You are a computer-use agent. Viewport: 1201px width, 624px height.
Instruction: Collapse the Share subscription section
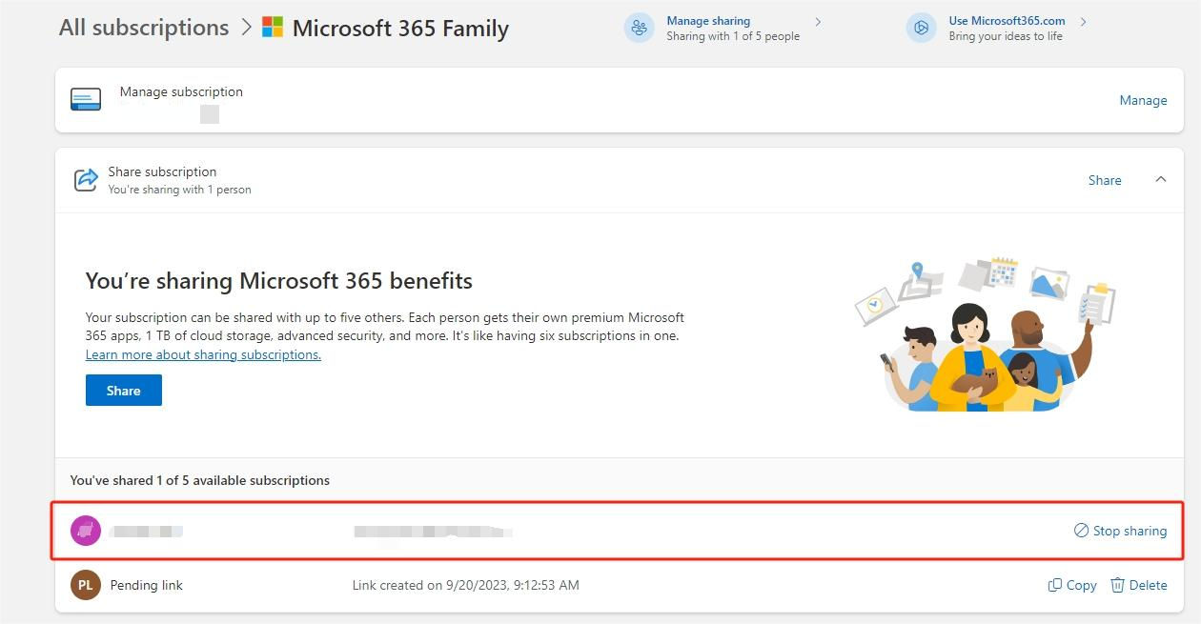click(x=1161, y=179)
